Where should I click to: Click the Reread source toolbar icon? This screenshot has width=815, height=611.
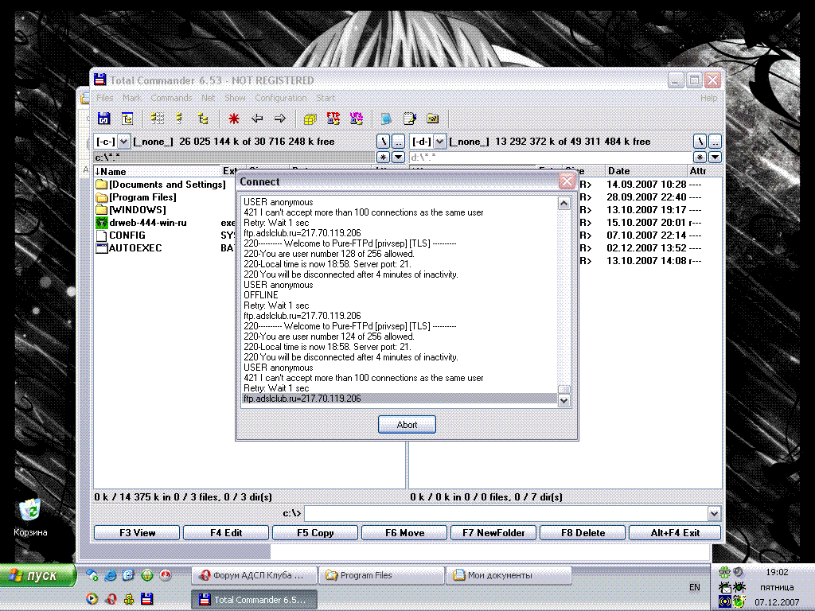[103, 119]
